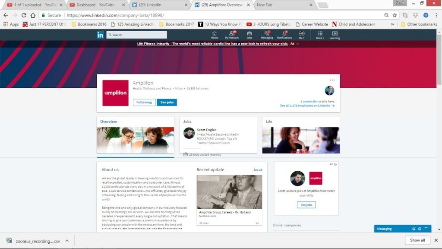442x249 pixels.
Task: Close the 1 of 1 uploaded YouTube tab
Action: (61, 5)
